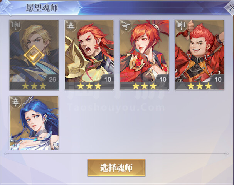234x185 pixels.
Task: Click the 愿望魂师 title header
Action: 42,8
